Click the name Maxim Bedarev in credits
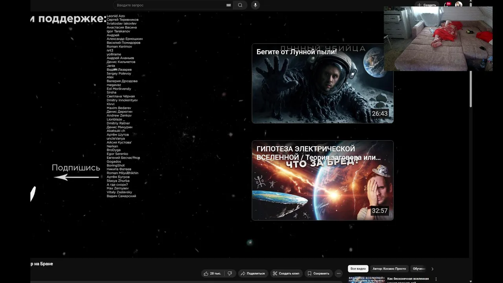 coord(119,108)
